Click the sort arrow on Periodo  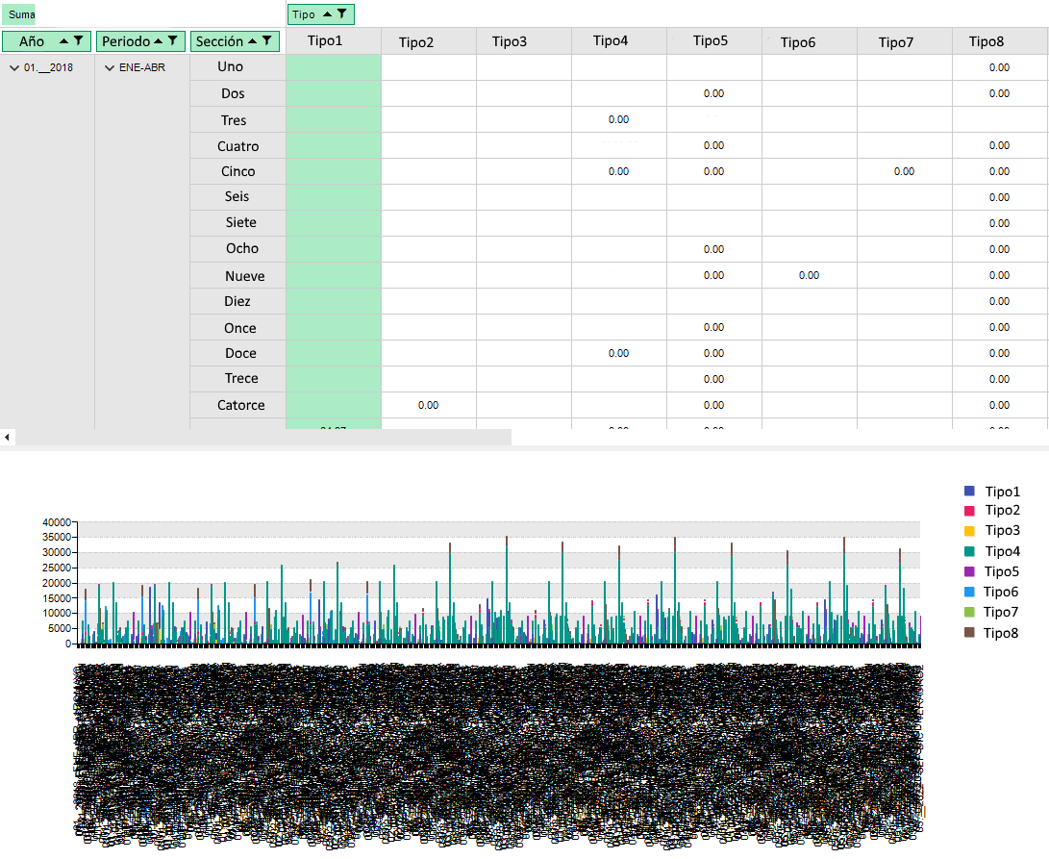(x=160, y=40)
